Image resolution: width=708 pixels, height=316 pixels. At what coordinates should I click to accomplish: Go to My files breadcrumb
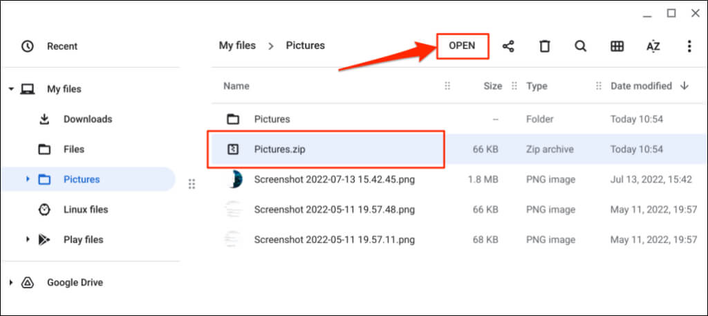coord(237,46)
